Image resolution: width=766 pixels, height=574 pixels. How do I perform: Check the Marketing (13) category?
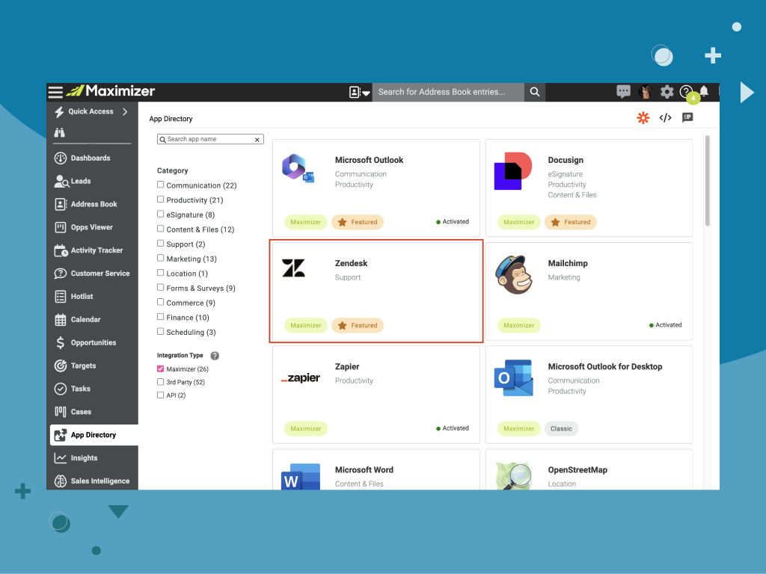pyautogui.click(x=160, y=258)
